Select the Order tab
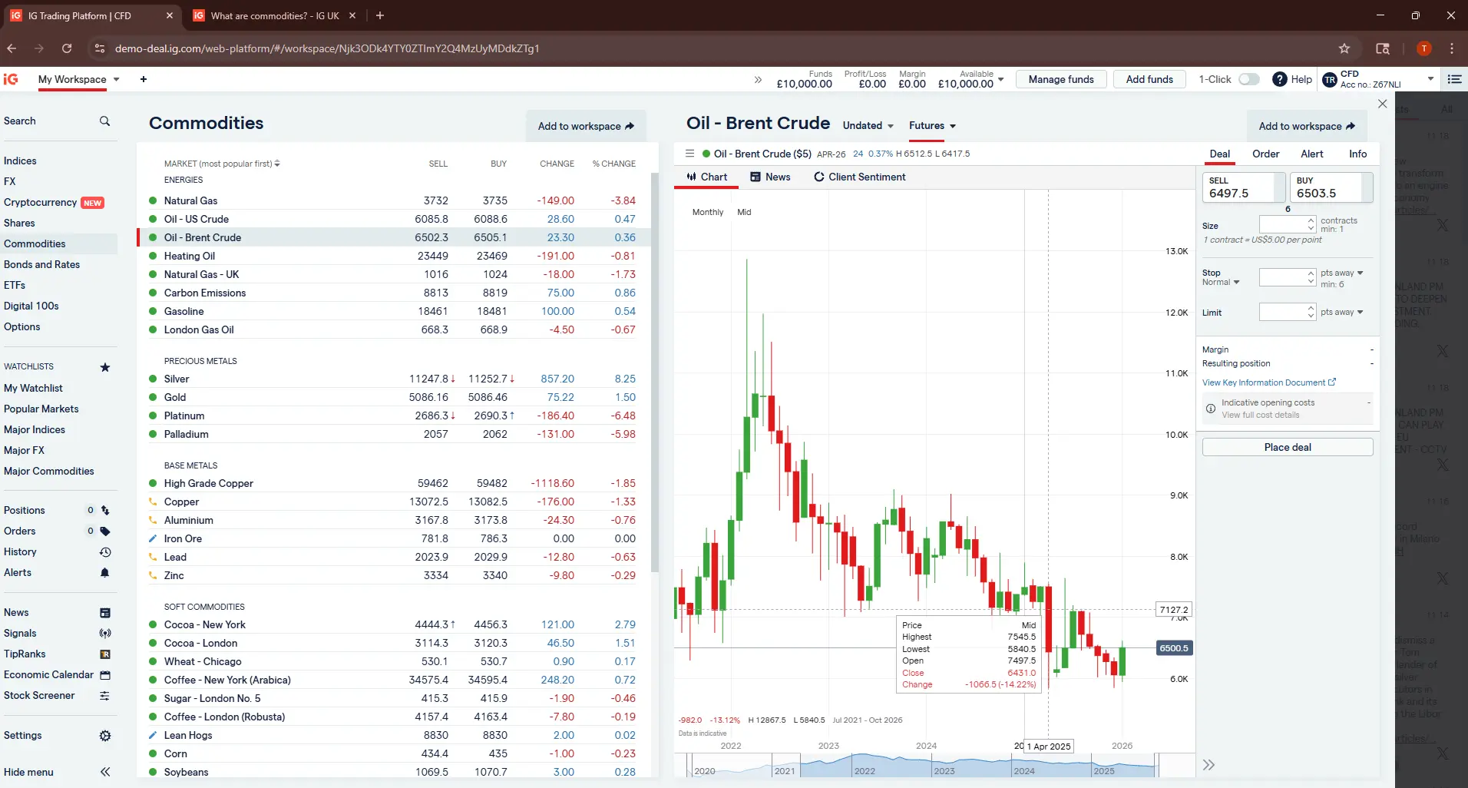 click(1265, 154)
